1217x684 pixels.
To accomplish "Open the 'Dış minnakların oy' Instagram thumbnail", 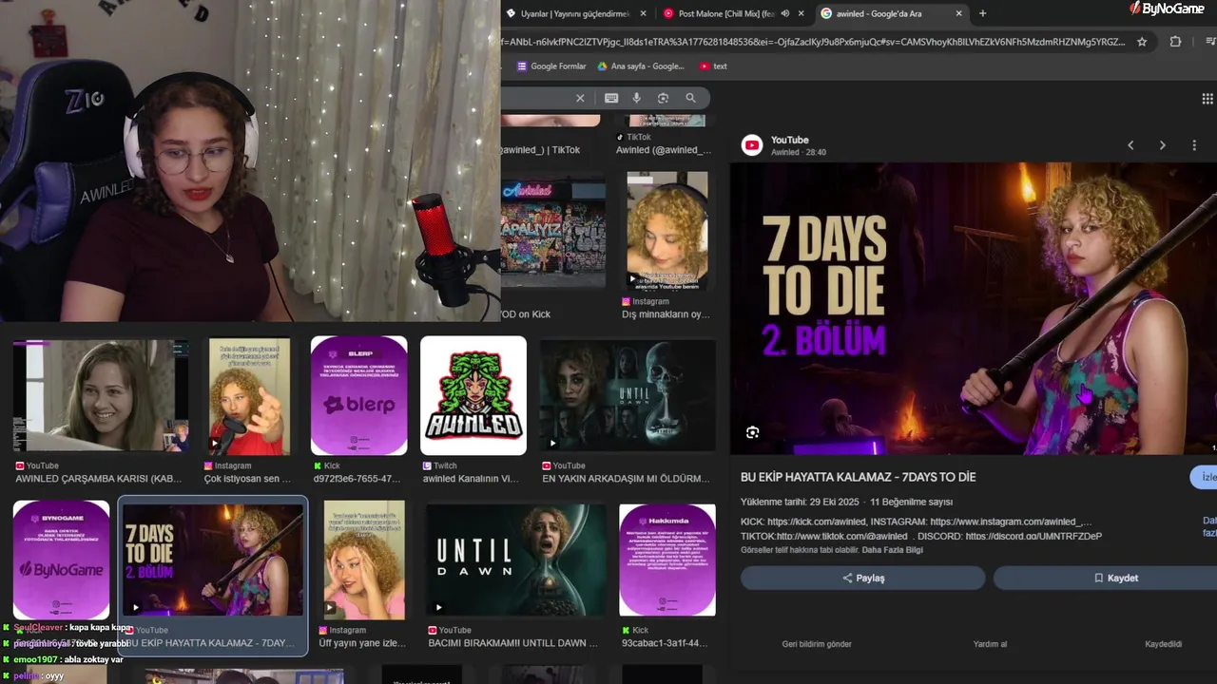I will [x=667, y=230].
